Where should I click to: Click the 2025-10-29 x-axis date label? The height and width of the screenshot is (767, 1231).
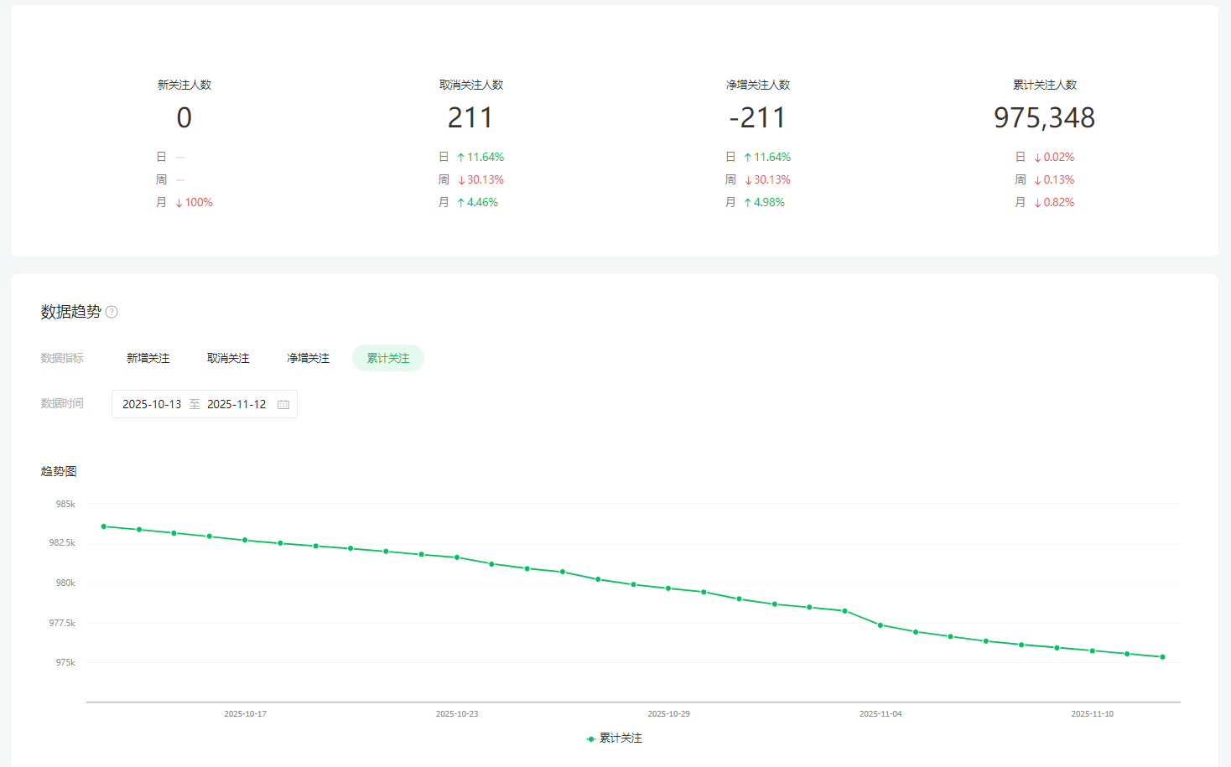coord(668,714)
